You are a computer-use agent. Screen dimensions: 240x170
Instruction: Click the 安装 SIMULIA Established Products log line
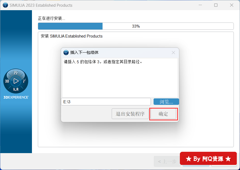tap(72, 36)
